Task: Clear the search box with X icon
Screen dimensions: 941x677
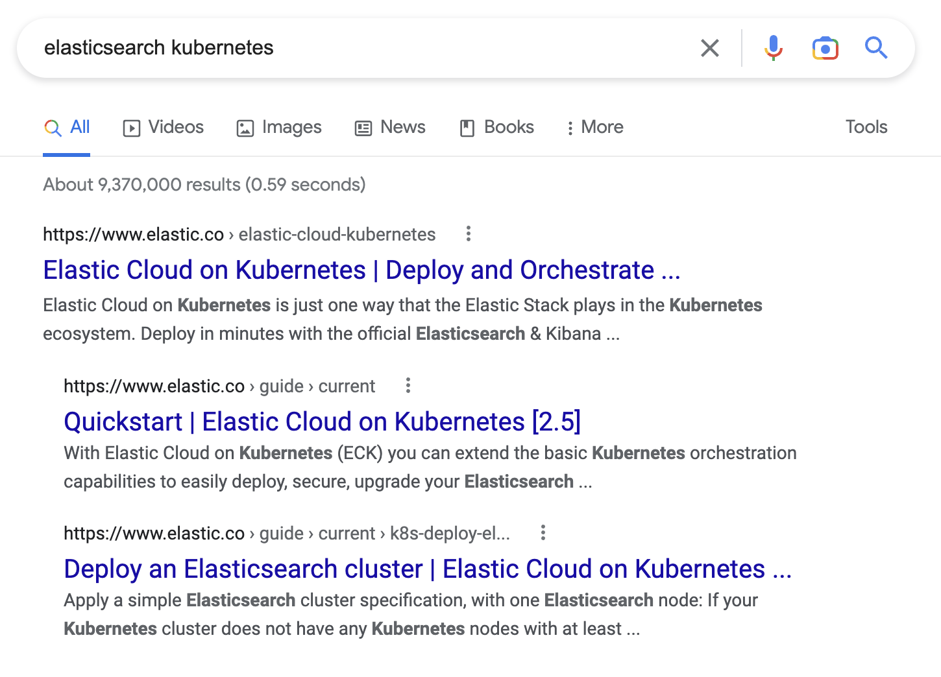Action: (x=710, y=48)
